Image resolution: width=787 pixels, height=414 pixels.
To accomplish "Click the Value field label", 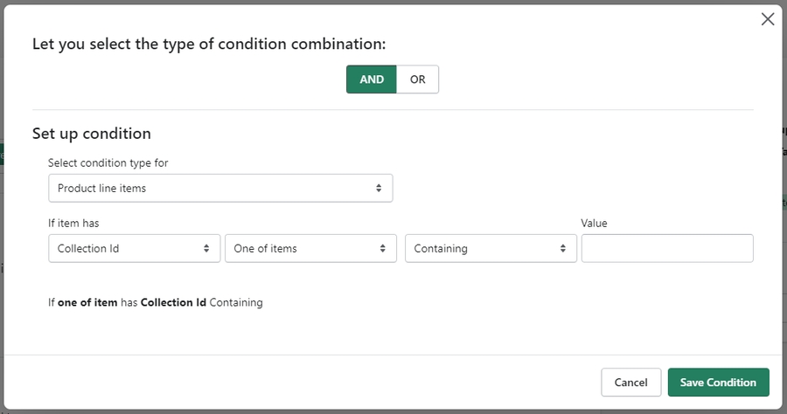I will 594,223.
